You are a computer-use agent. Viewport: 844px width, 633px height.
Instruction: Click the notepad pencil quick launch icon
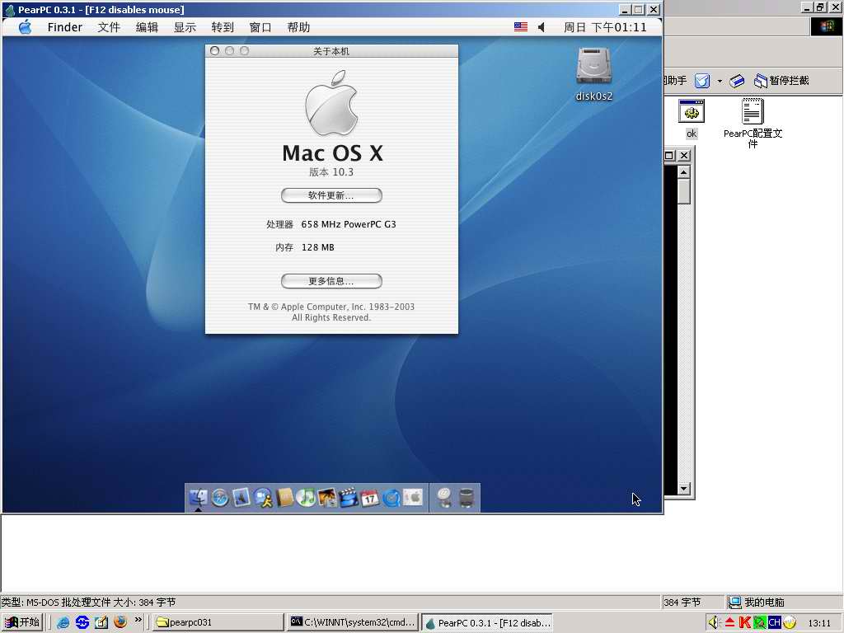101,622
